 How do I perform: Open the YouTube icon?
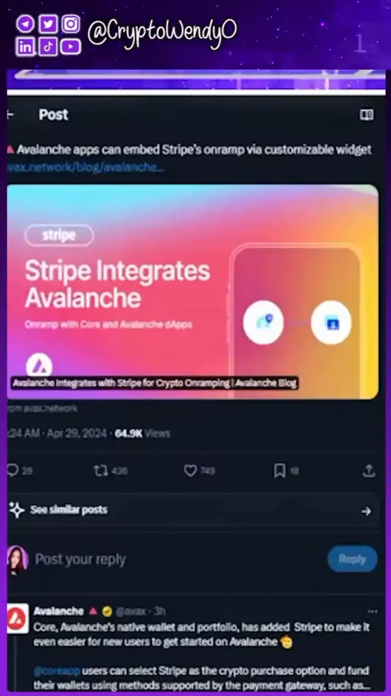tap(70, 46)
